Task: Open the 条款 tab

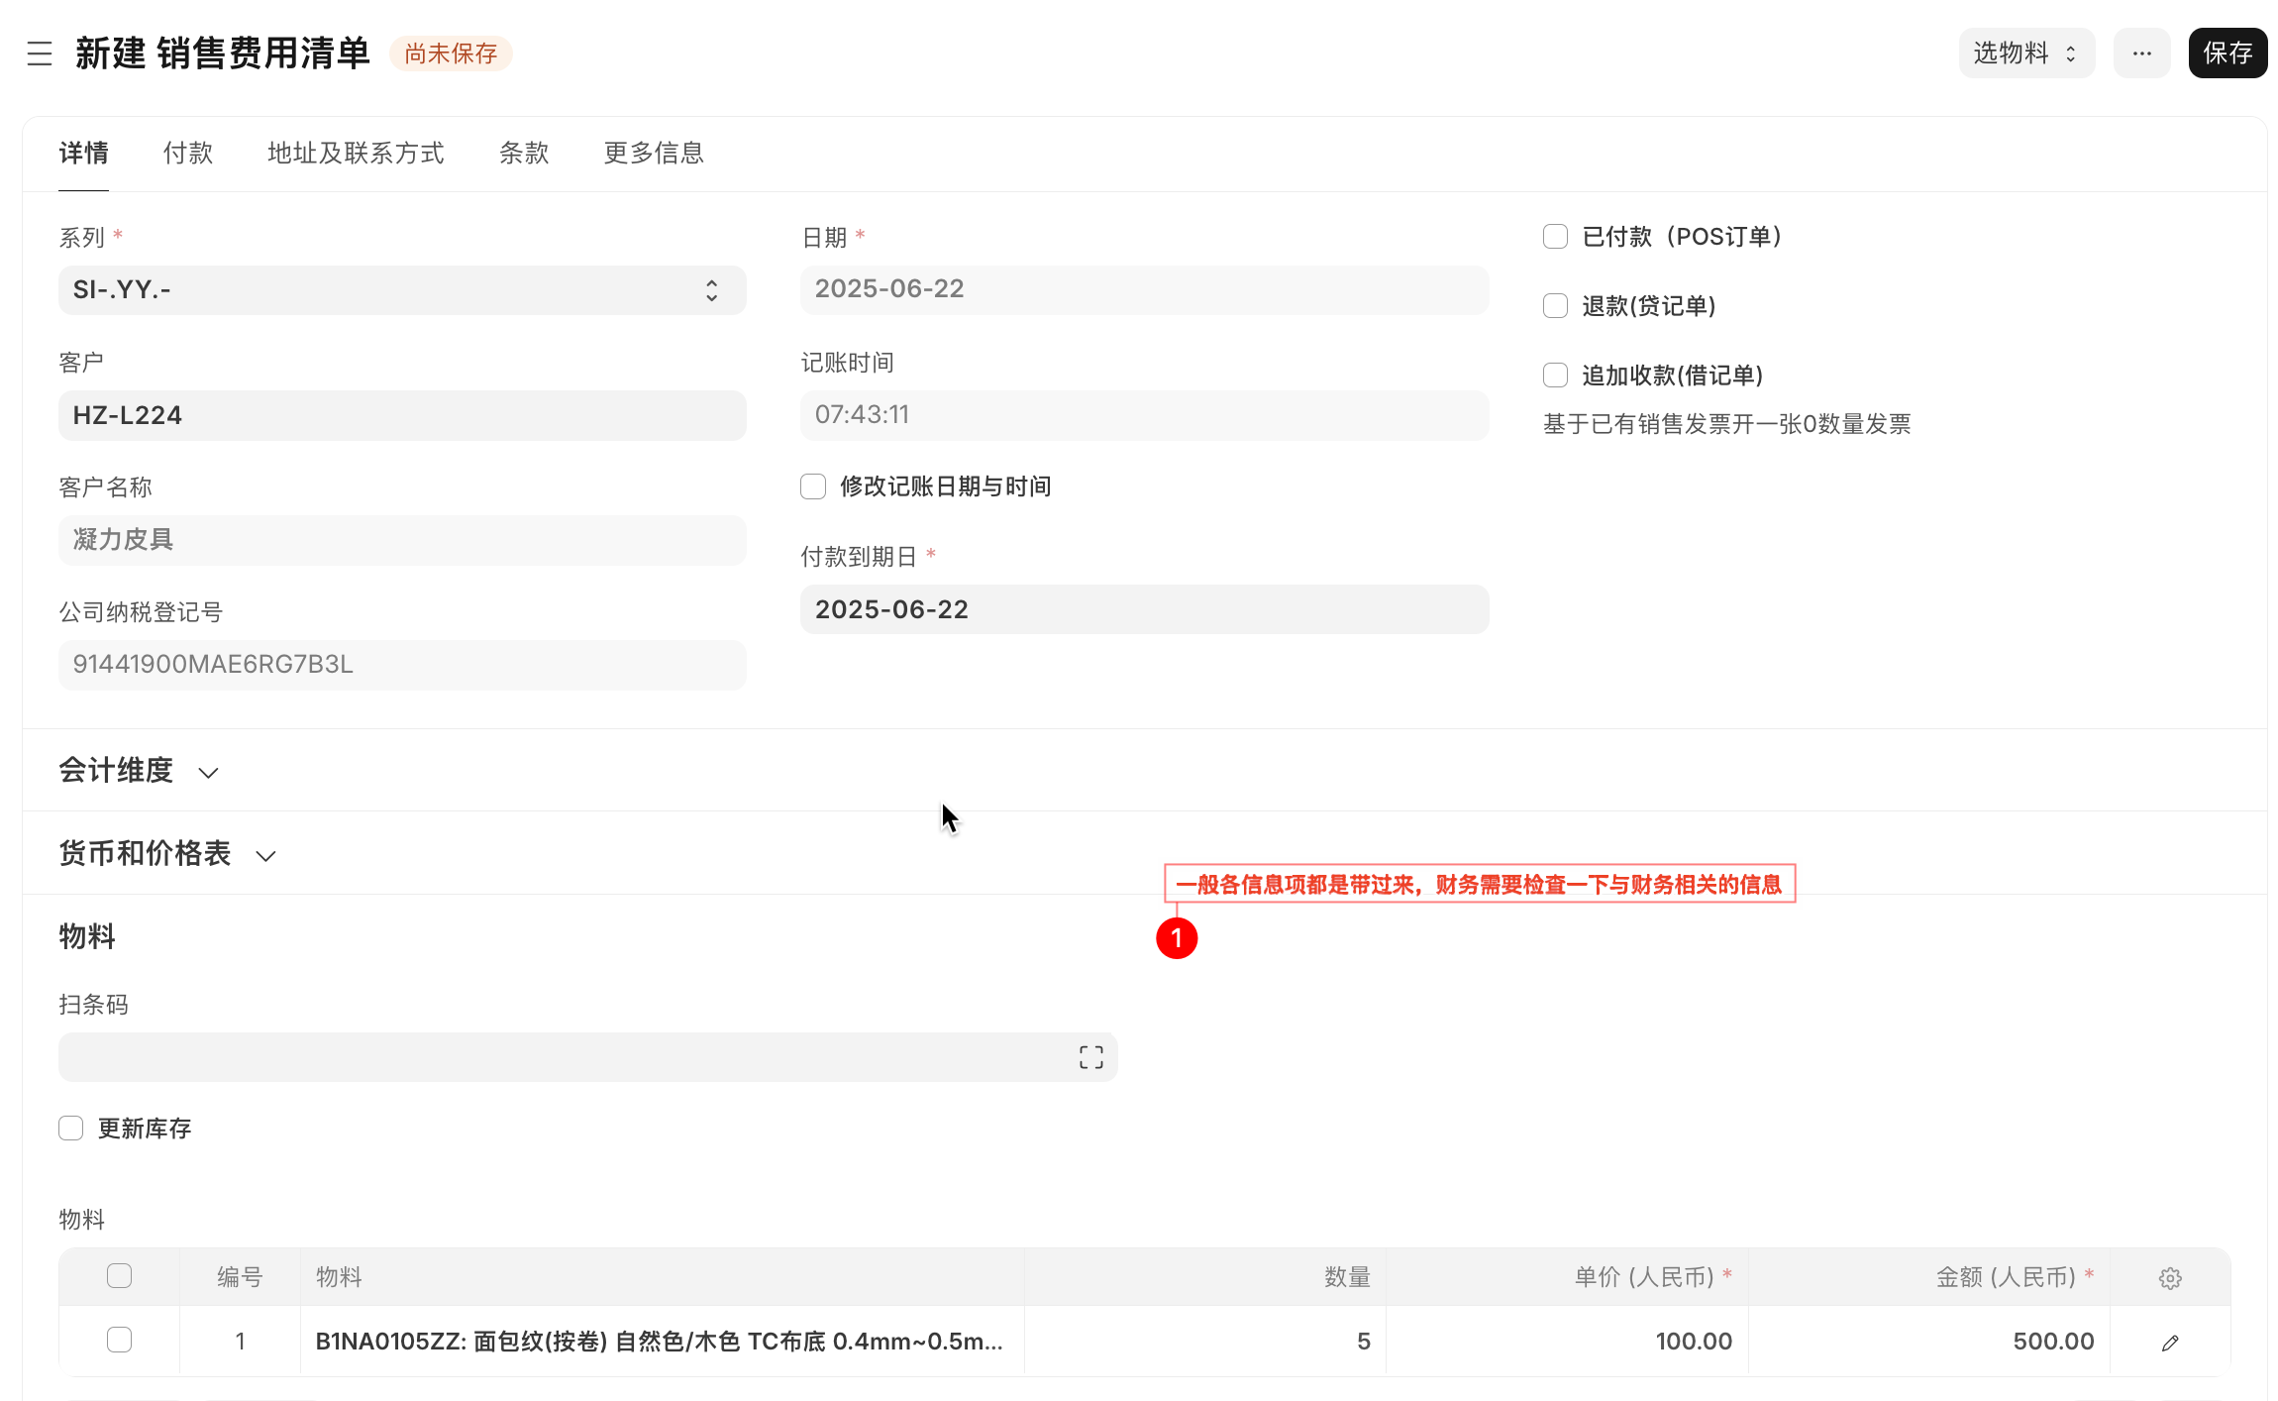Action: pos(524,153)
